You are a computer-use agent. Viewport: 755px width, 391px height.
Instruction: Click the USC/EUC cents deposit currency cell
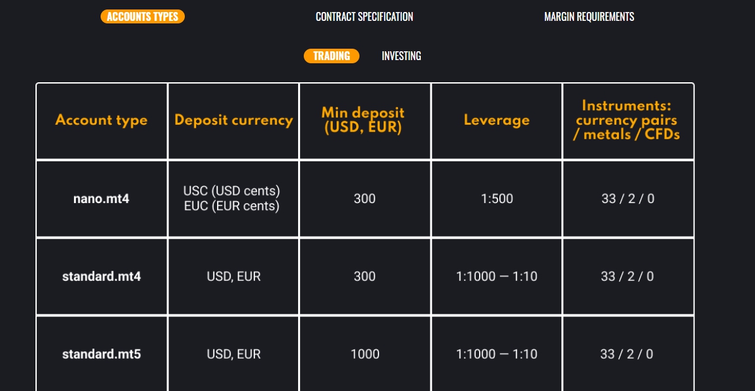[x=234, y=199]
